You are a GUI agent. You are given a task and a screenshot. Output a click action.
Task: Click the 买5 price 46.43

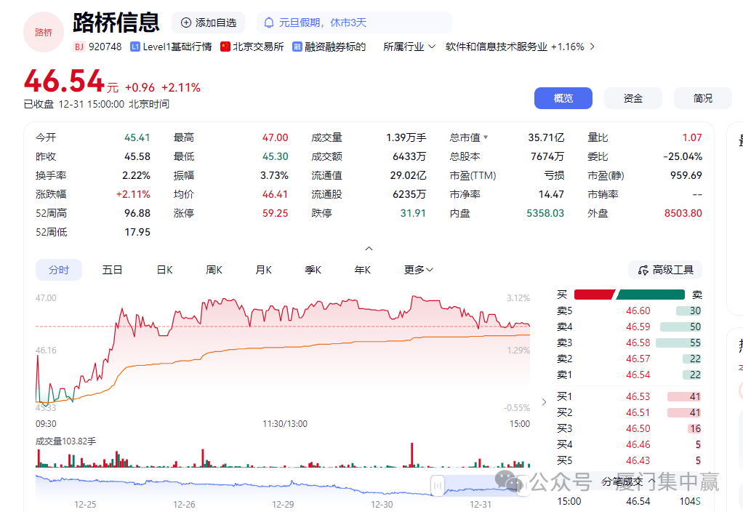pos(638,461)
